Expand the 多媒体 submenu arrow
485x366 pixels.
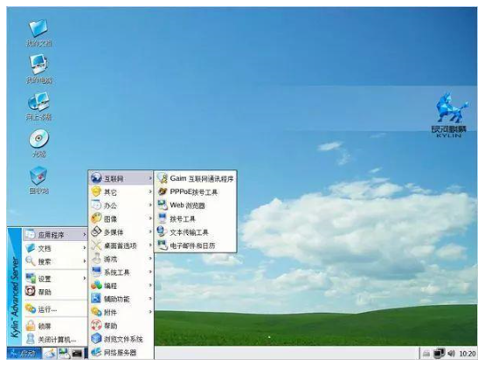click(150, 231)
